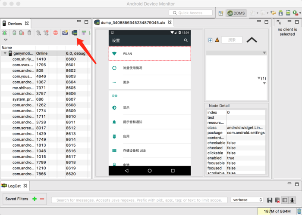
Task: Click WLAN item in the device screenshot
Action: pos(149,54)
